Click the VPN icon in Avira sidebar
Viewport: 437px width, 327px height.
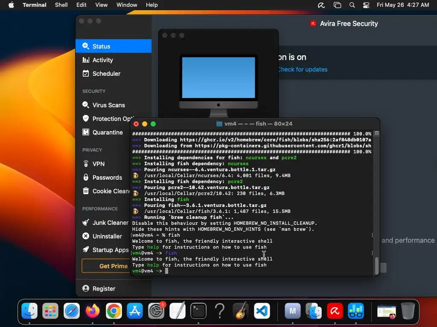85,164
